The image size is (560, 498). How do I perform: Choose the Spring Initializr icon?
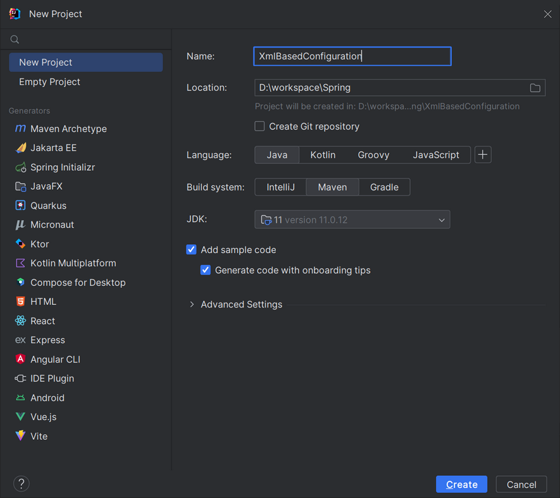coord(20,167)
